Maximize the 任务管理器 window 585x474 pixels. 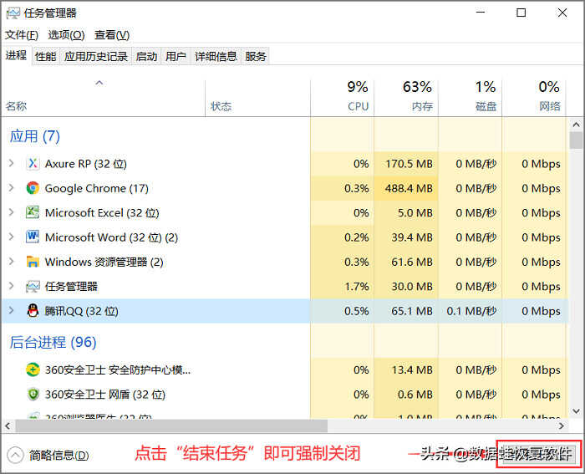[521, 13]
